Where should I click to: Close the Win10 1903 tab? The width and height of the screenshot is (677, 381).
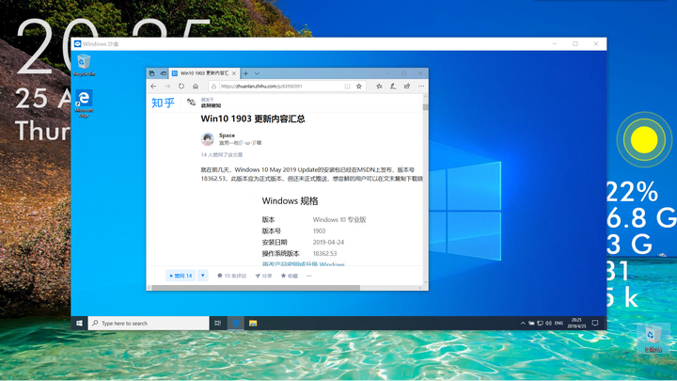(234, 73)
